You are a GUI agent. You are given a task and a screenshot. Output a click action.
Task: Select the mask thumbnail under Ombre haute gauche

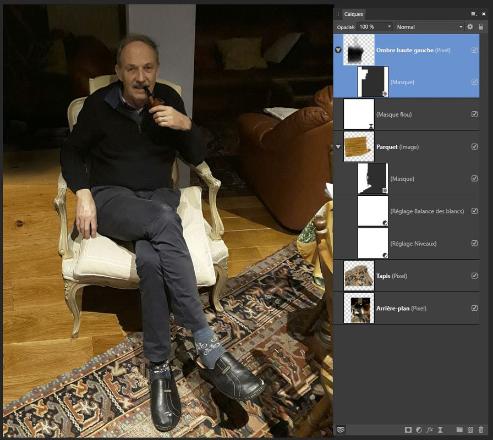(x=373, y=82)
